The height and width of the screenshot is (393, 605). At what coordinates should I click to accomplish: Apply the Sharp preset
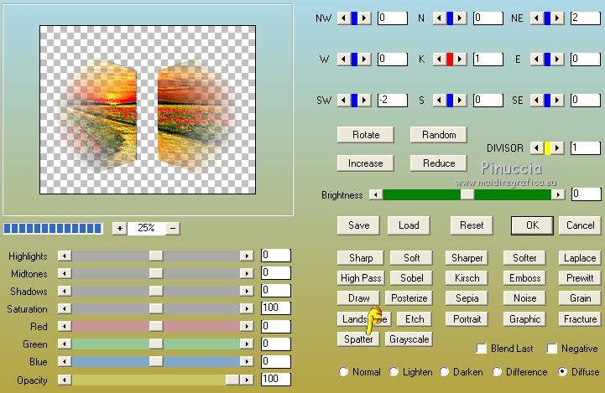click(x=360, y=258)
